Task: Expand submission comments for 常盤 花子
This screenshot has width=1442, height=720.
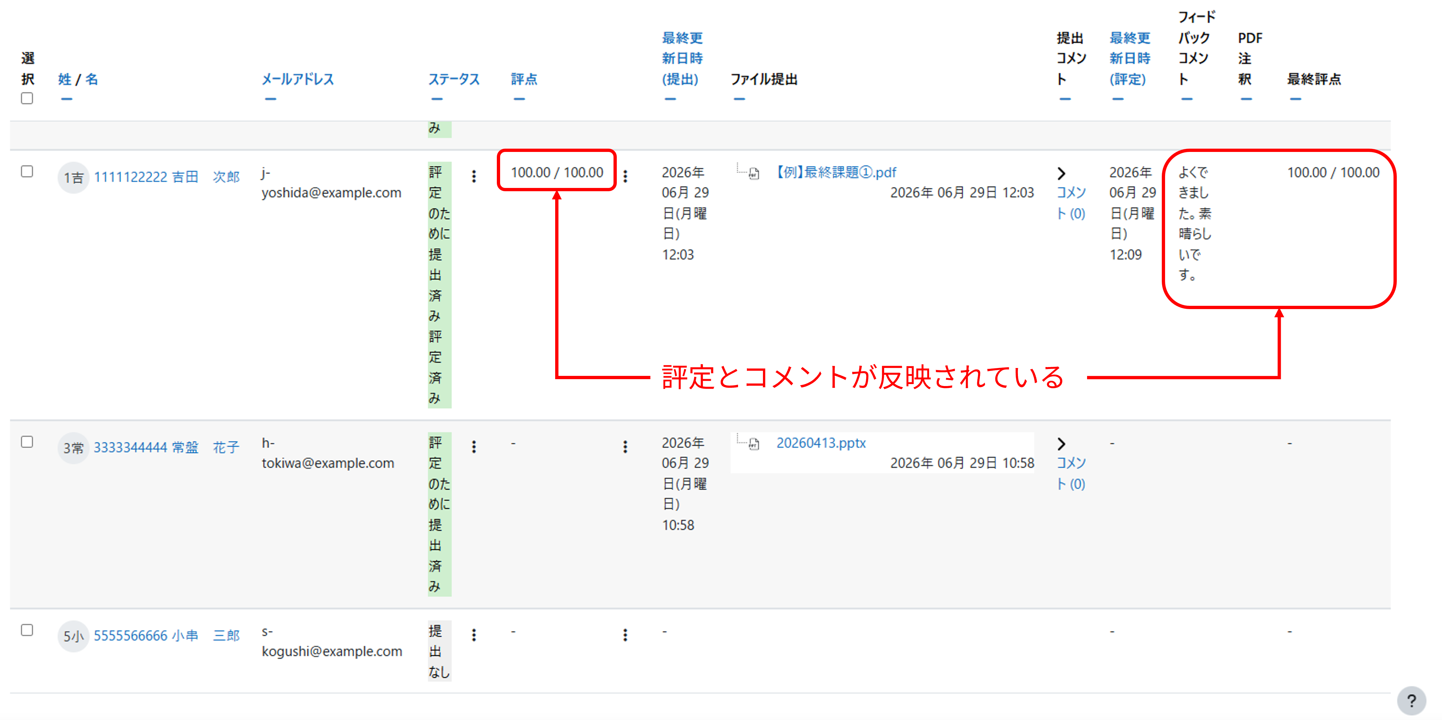Action: [x=1062, y=444]
